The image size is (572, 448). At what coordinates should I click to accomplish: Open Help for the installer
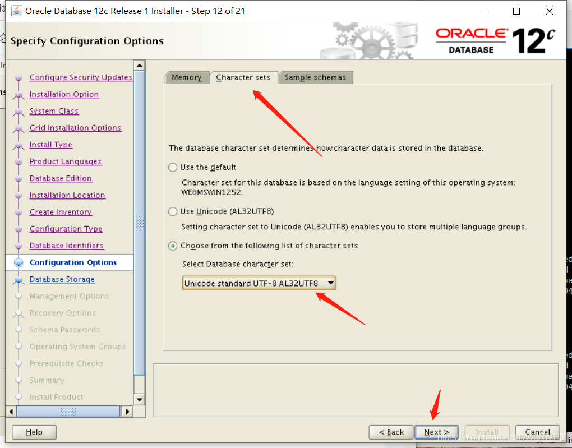[34, 432]
